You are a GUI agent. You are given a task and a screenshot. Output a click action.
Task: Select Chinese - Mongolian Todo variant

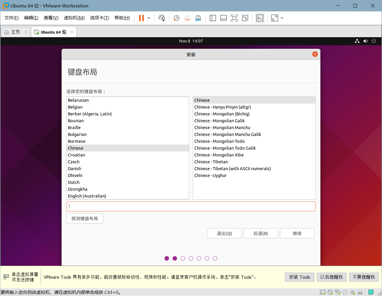(x=254, y=141)
